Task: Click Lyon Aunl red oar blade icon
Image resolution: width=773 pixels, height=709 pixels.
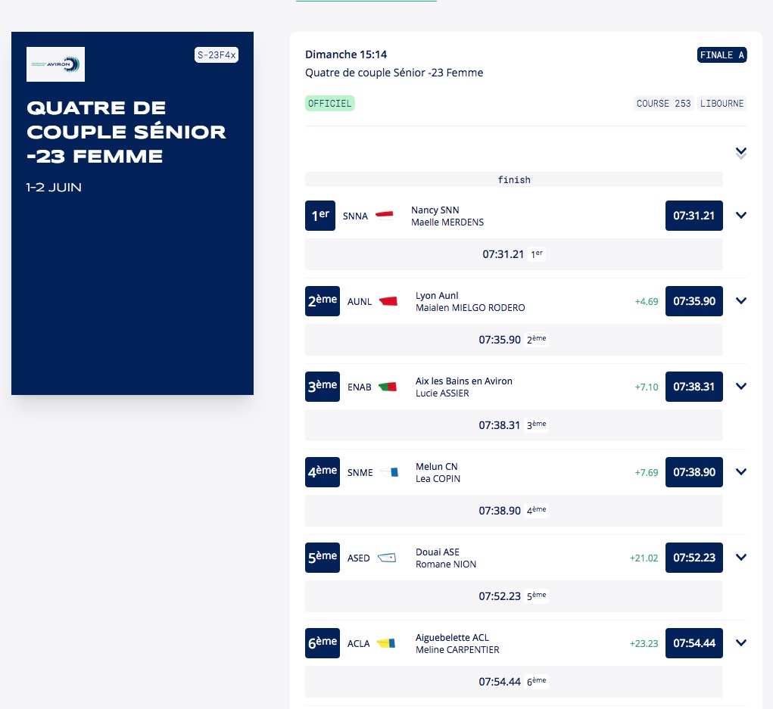Action: coord(388,301)
